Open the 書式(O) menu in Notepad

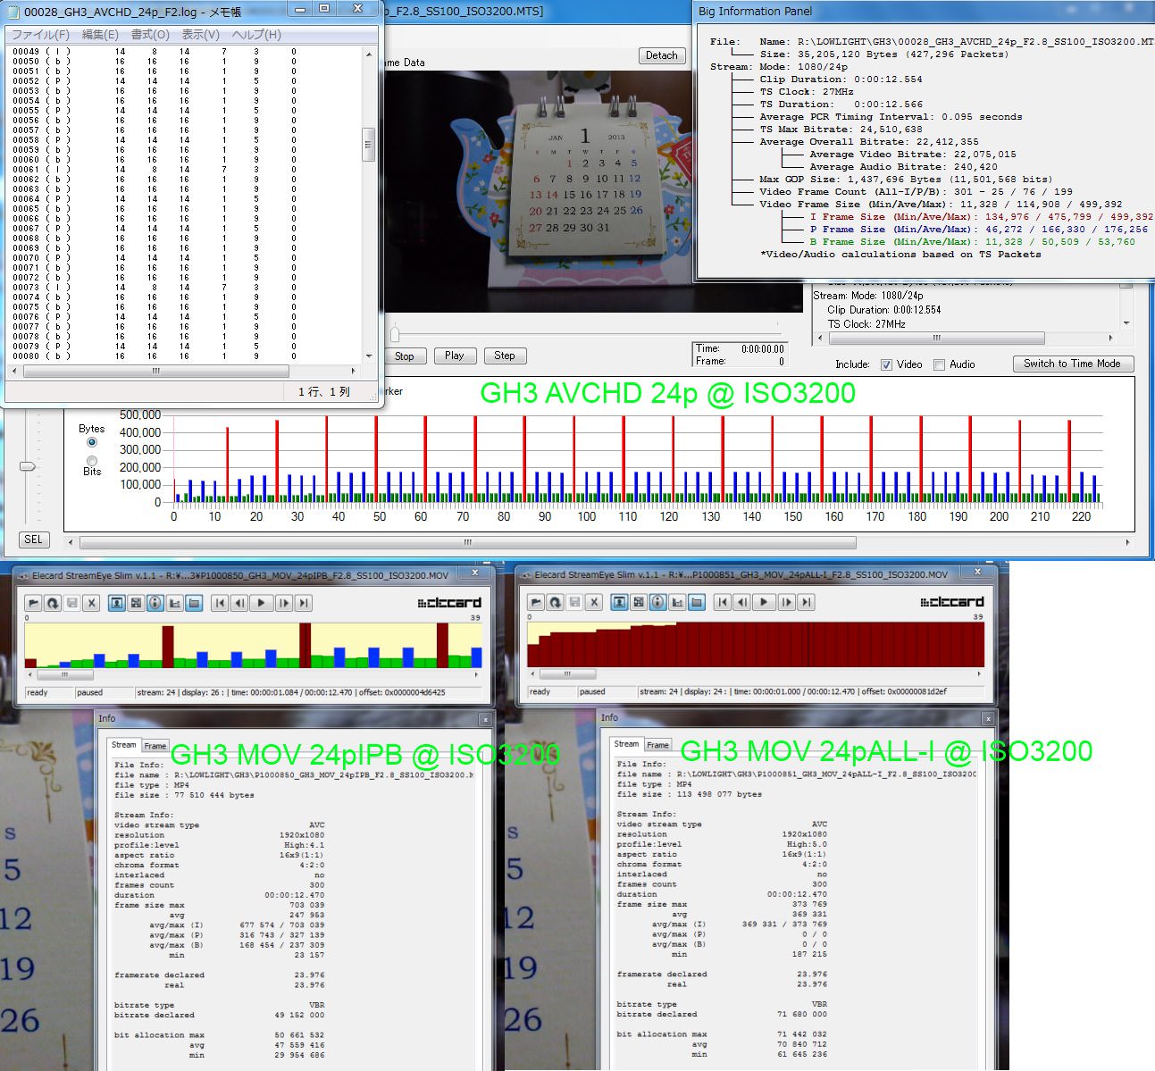pos(150,35)
